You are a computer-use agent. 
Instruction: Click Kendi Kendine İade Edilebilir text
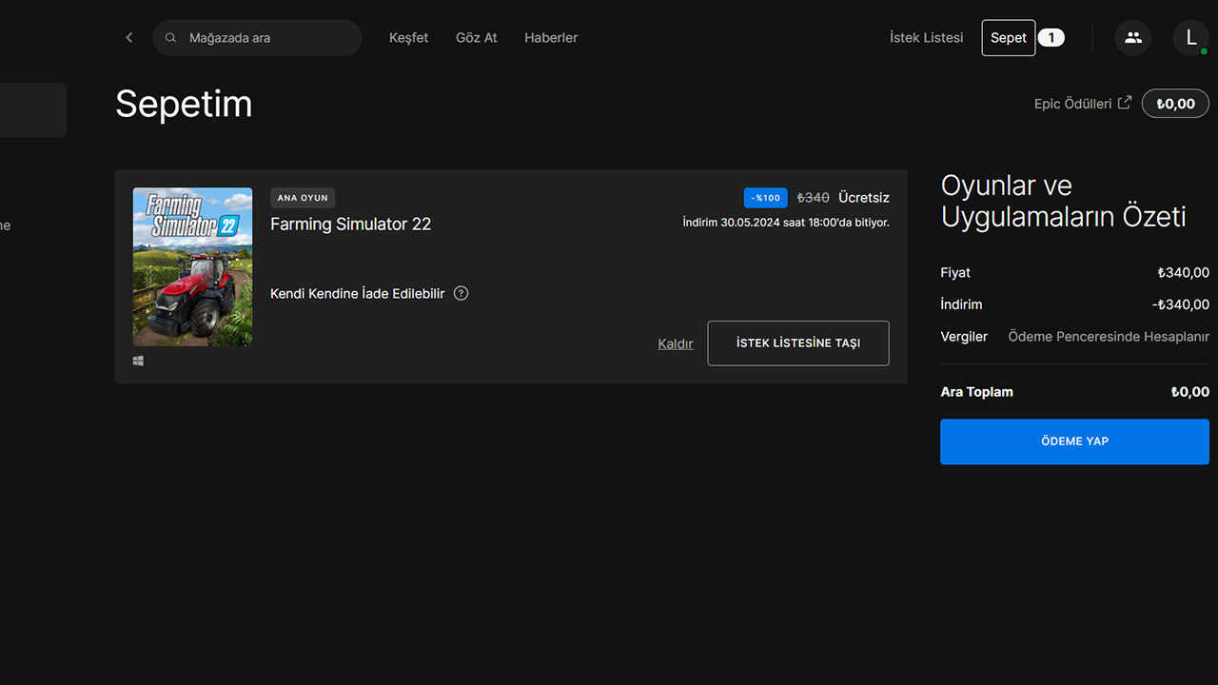(357, 294)
